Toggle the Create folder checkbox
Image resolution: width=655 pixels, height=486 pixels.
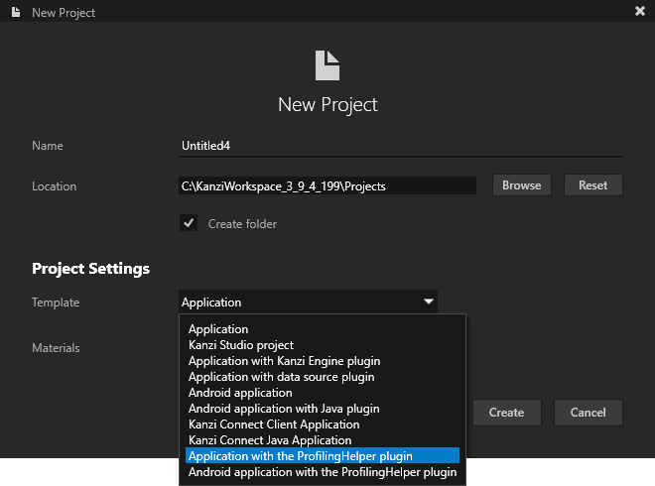point(189,223)
